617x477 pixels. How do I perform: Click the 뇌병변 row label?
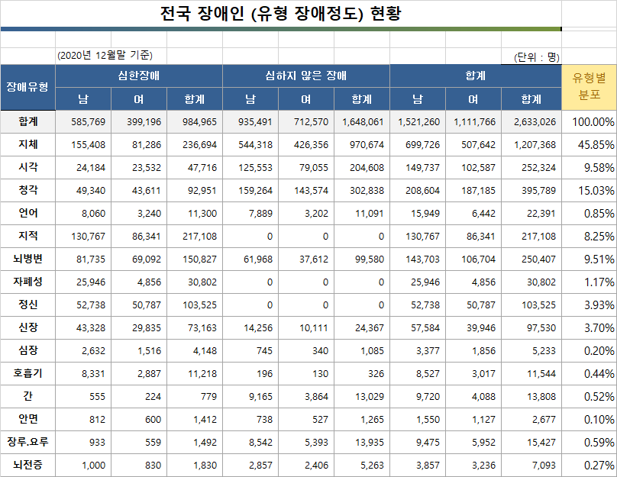pos(27,259)
